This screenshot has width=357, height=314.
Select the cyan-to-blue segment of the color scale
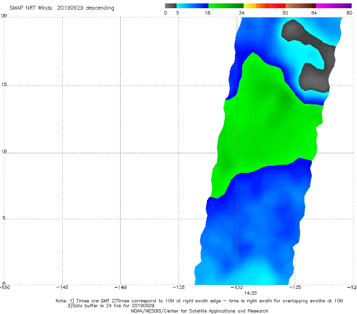click(x=192, y=6)
